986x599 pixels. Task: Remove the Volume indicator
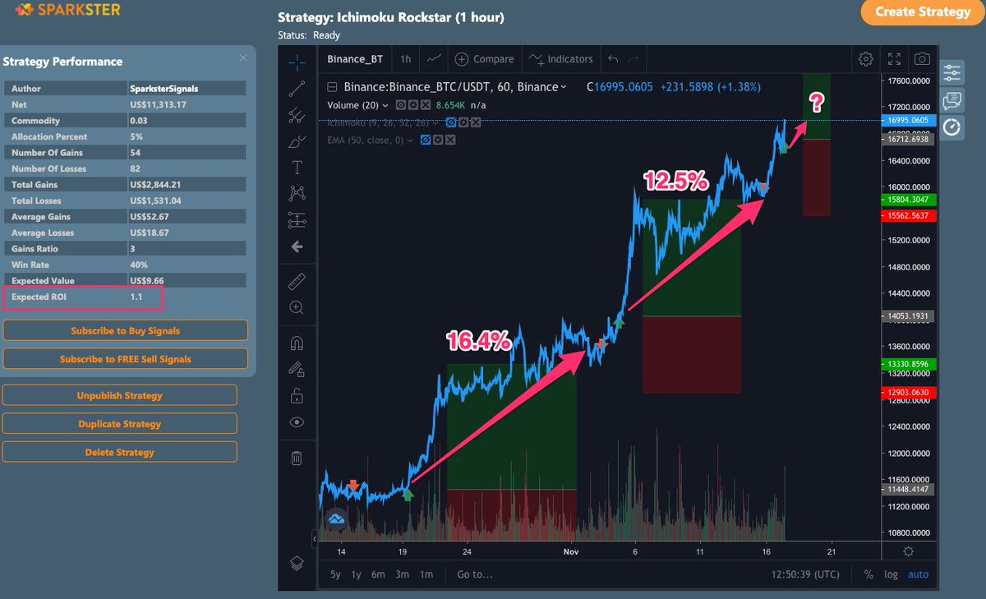[x=426, y=105]
